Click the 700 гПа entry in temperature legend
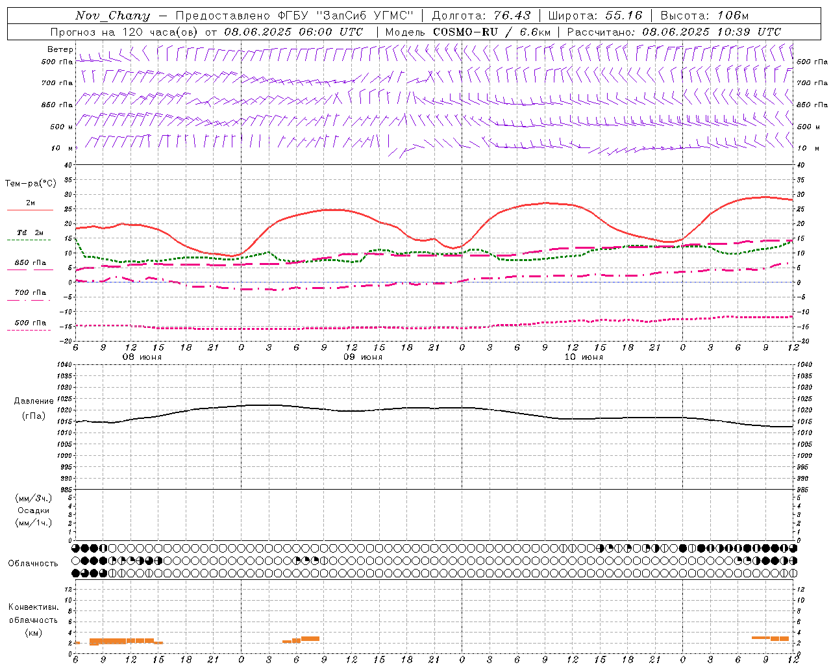Image resolution: width=831 pixels, height=665 pixels. pyautogui.click(x=31, y=293)
